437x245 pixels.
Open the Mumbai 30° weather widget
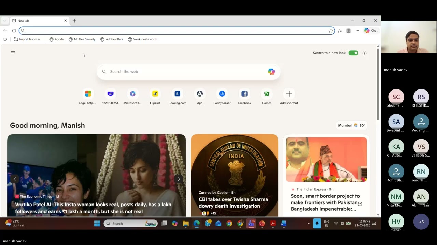pos(352,125)
